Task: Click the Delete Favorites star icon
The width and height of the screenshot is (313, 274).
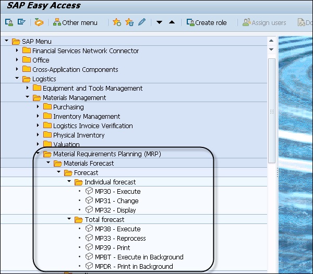Action: [129, 23]
